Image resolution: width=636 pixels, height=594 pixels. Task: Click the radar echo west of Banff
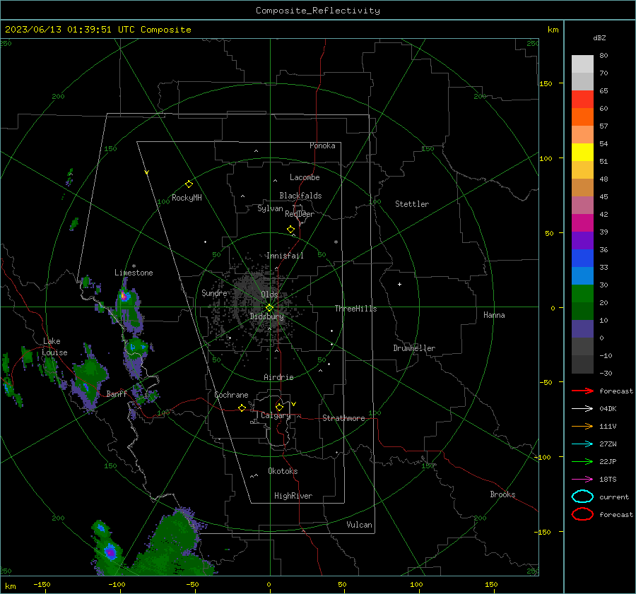[89, 377]
